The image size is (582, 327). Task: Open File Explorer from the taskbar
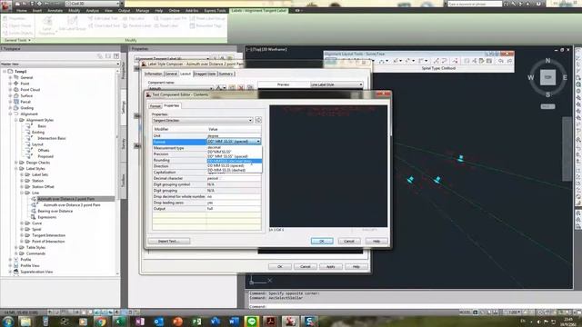tap(25, 322)
